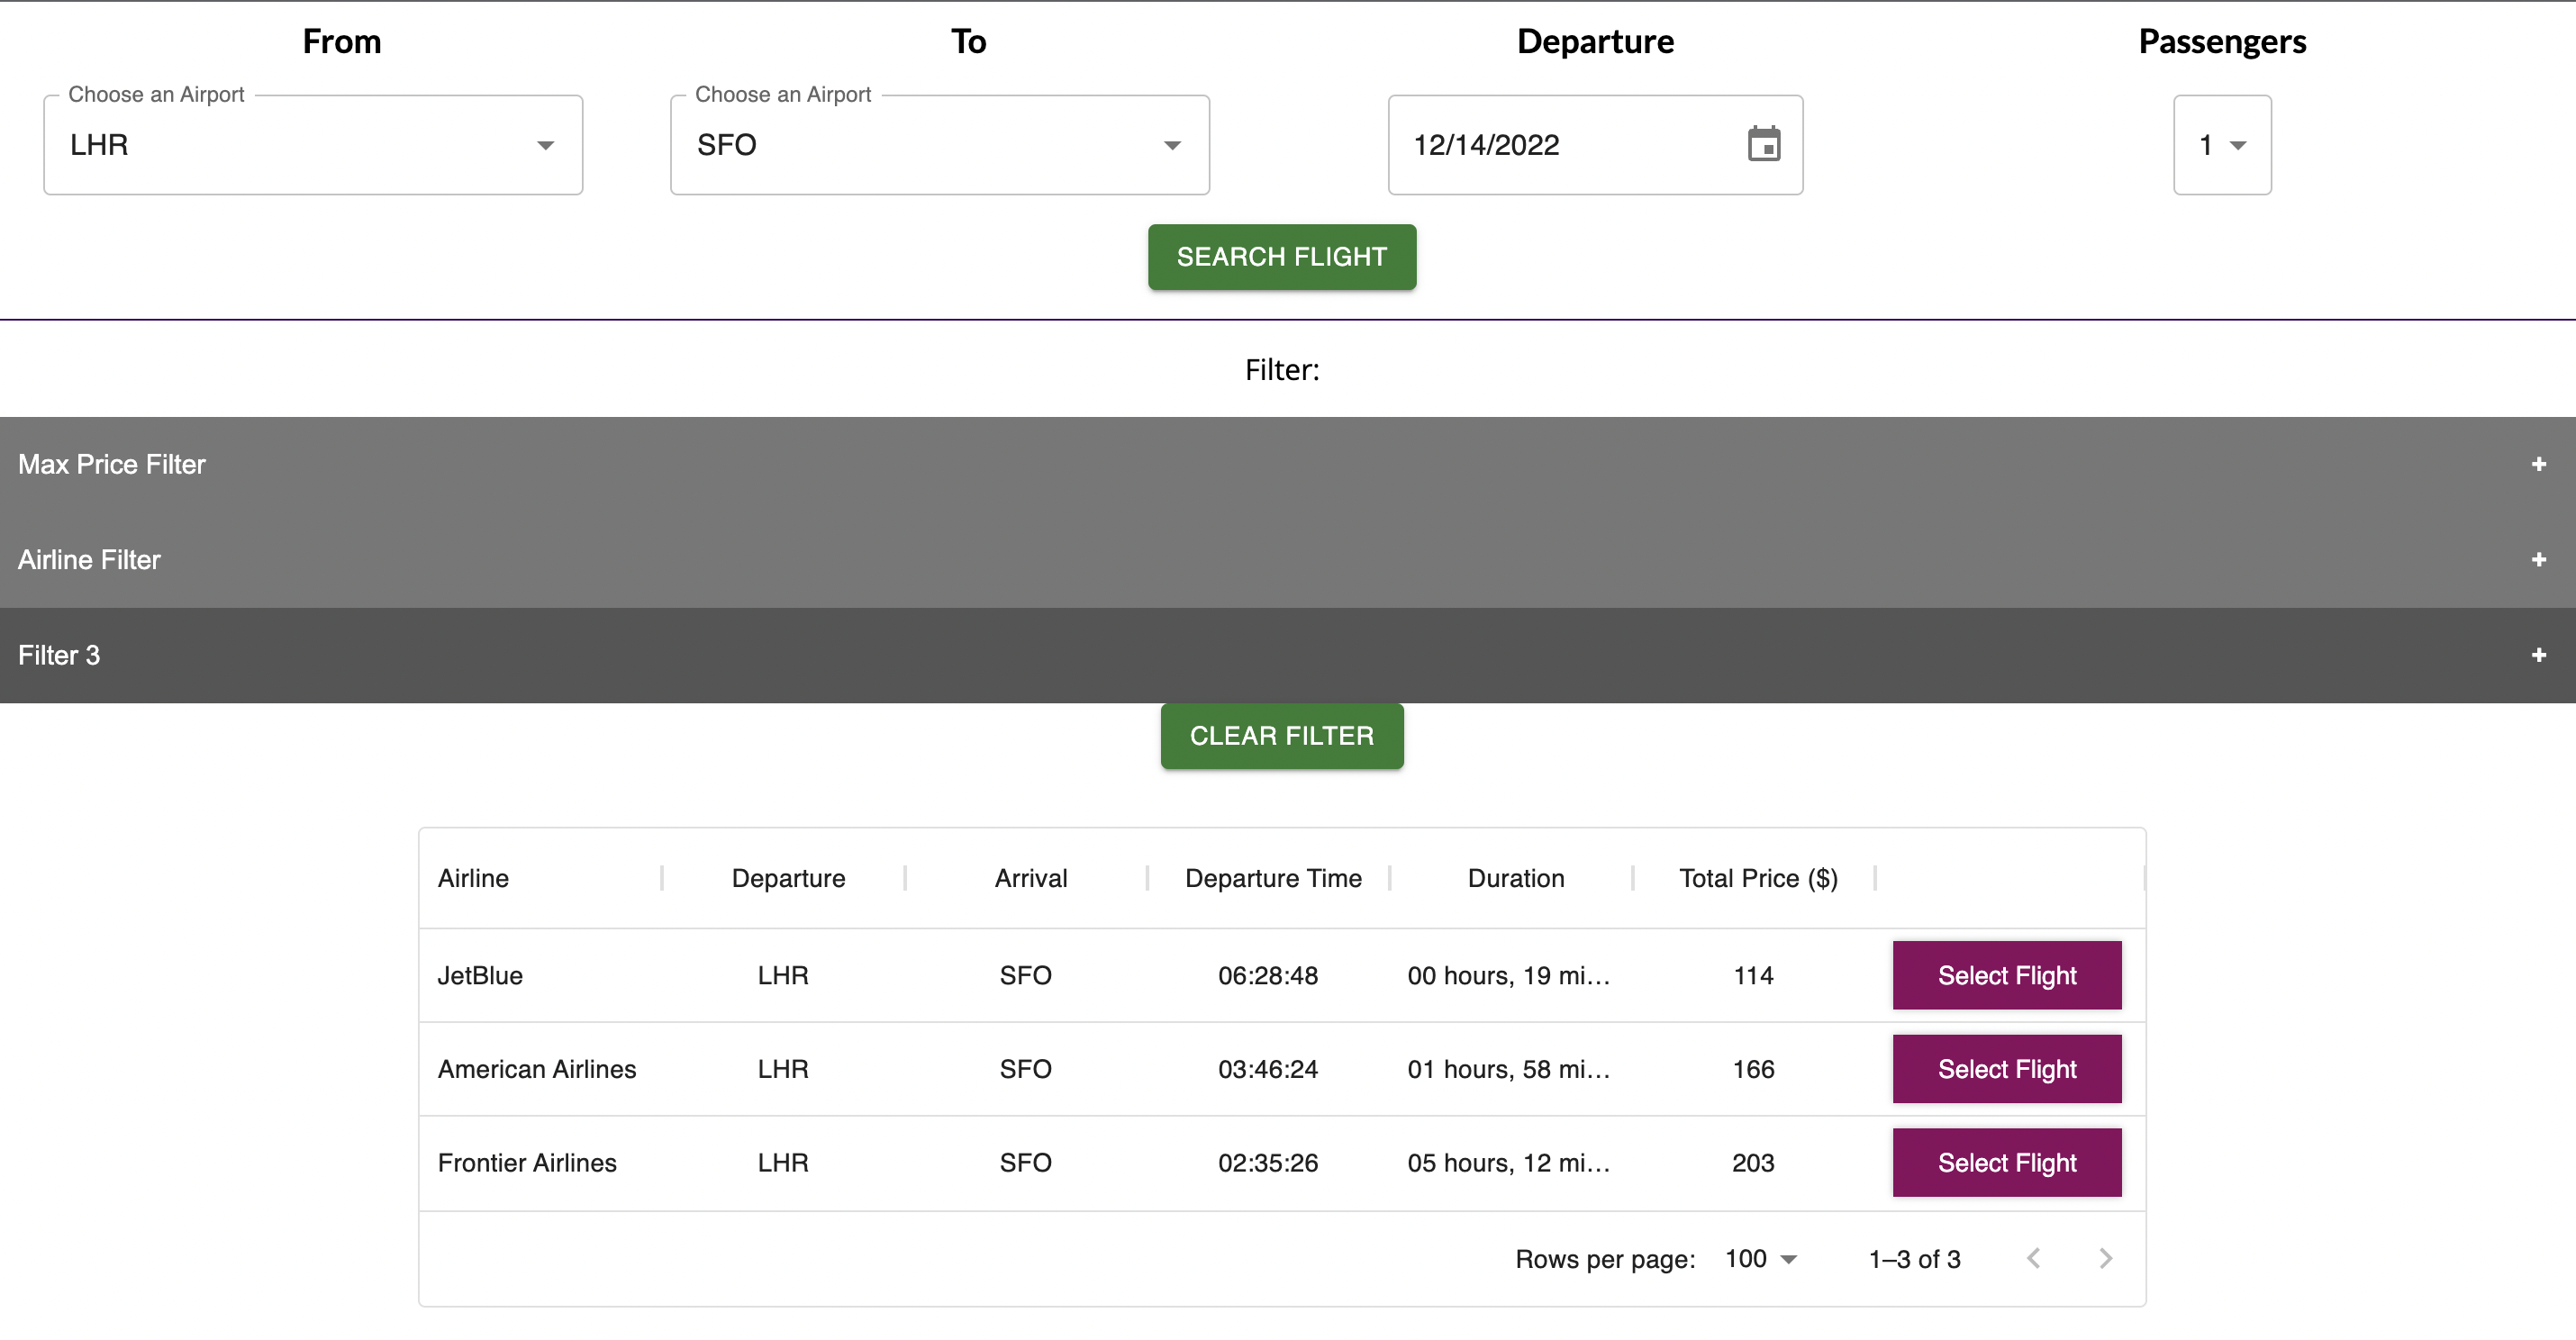Select the American Airlines flight
The width and height of the screenshot is (2576, 1340).
pos(2007,1069)
